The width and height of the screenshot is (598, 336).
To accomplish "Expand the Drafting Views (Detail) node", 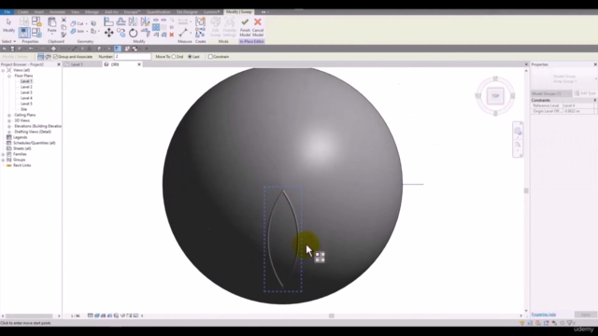I will point(9,132).
